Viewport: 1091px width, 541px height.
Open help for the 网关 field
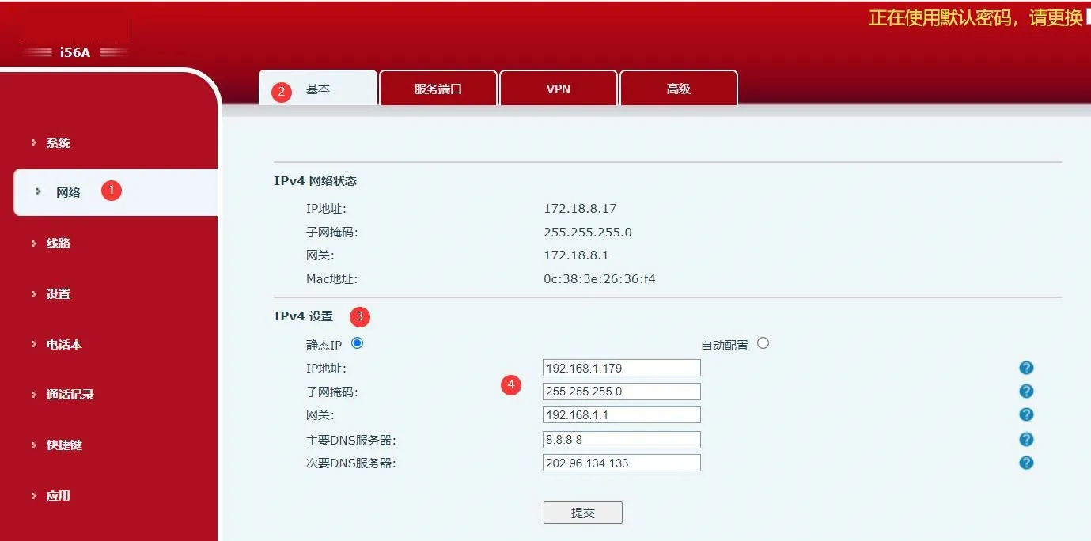[1026, 414]
